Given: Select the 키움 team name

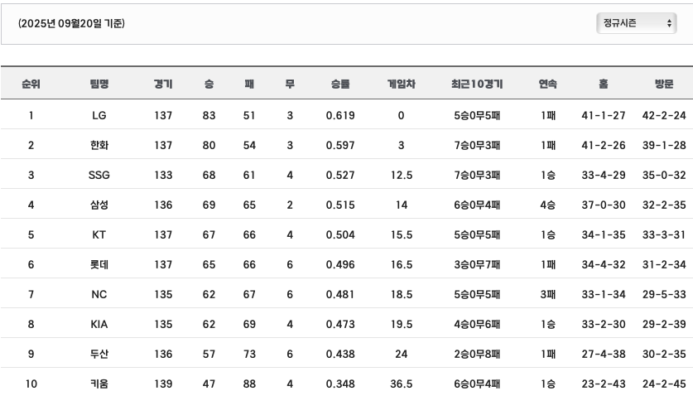Looking at the screenshot, I should [x=99, y=384].
